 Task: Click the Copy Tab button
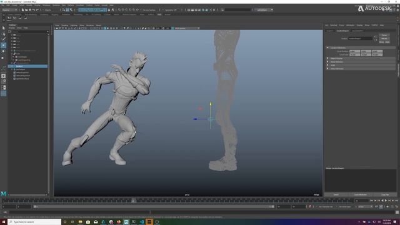point(385,194)
